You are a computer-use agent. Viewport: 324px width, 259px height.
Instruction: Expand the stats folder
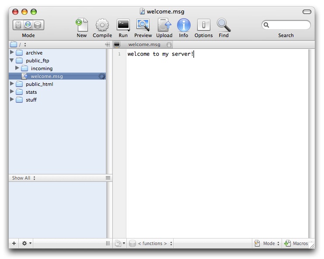(x=12, y=92)
